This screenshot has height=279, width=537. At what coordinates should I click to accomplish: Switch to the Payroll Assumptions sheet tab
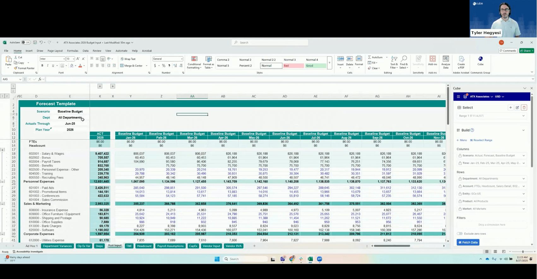point(170,246)
